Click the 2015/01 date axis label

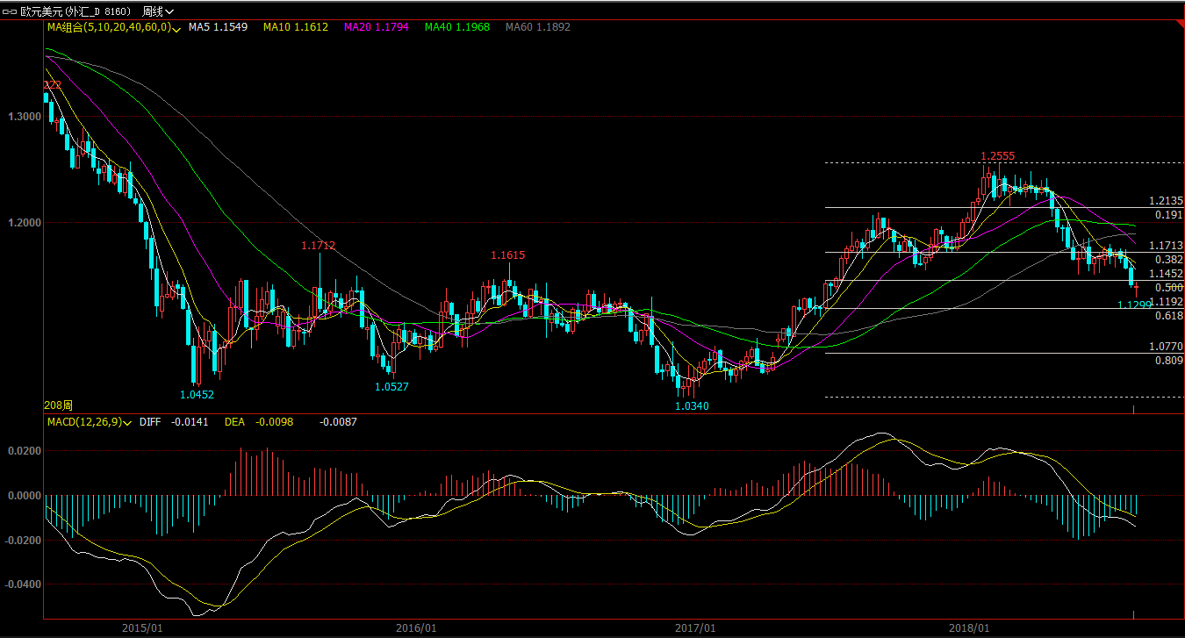pos(142,627)
